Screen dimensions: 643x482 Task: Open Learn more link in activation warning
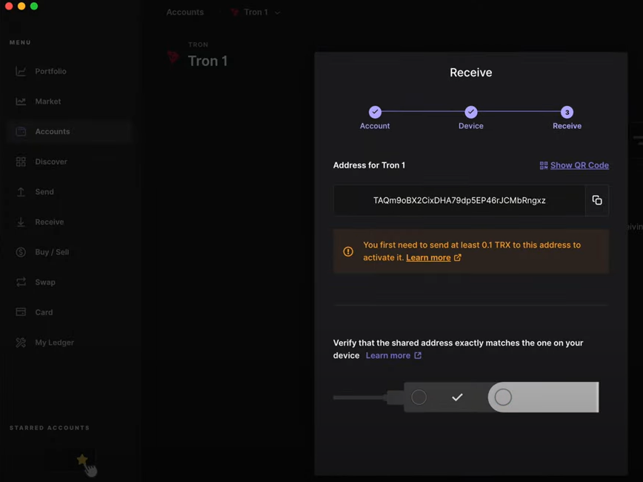428,258
